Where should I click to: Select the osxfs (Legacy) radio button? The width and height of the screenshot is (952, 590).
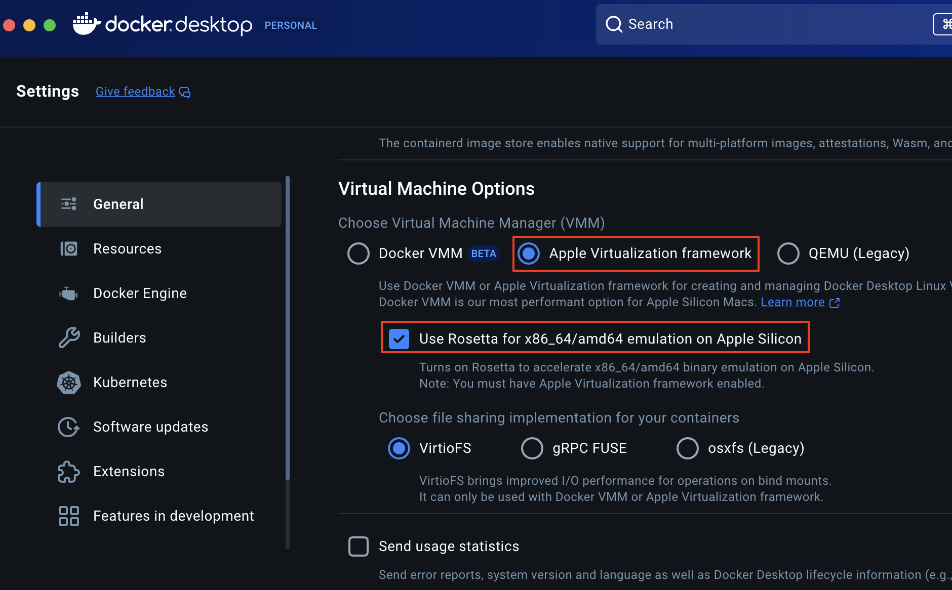688,448
